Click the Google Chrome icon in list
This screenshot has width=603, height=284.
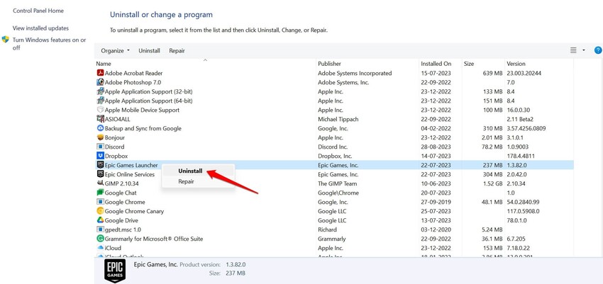(100, 202)
